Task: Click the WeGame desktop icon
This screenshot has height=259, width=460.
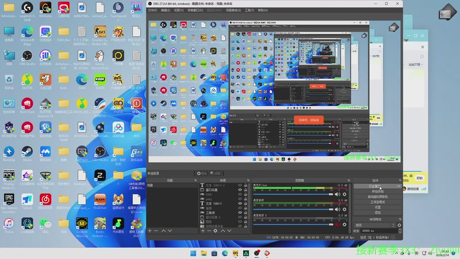Action: coord(45,10)
